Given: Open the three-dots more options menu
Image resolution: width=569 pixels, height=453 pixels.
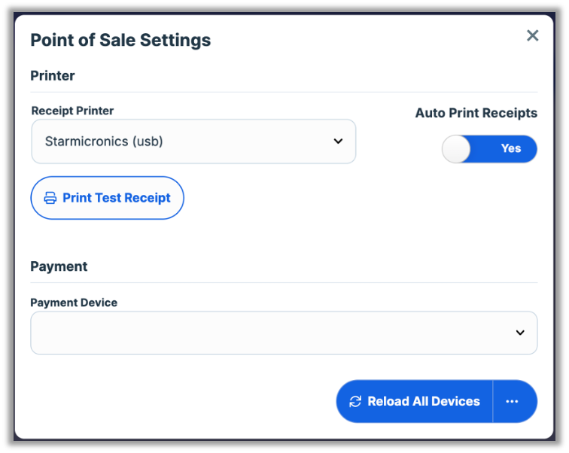Looking at the screenshot, I should [x=513, y=401].
